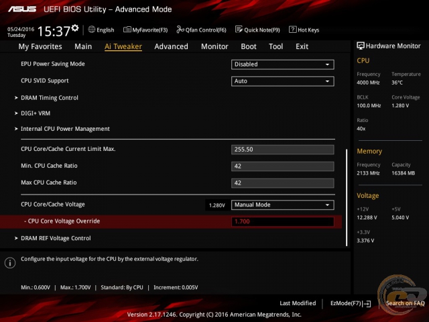The width and height of the screenshot is (429, 322).
Task: Click the Qfan Control fan icon
Action: click(180, 30)
